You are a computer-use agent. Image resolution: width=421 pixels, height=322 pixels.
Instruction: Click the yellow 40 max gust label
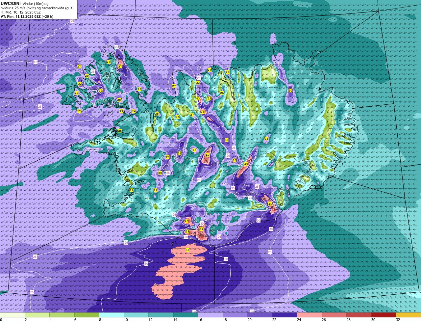[x=186, y=221]
